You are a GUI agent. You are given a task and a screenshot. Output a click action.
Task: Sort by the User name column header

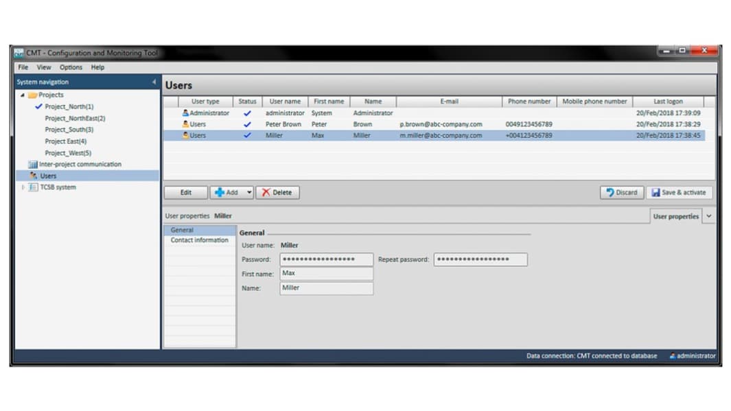tap(285, 102)
